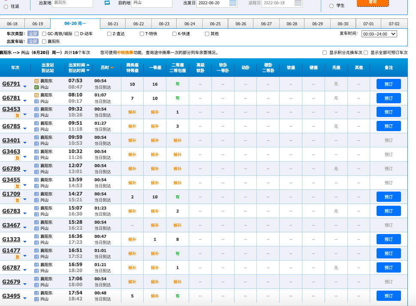Switch to the 06-19 date tab

(x=38, y=24)
